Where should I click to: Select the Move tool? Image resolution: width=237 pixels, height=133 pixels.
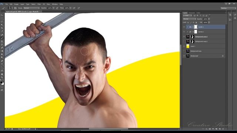click(x=2, y=15)
